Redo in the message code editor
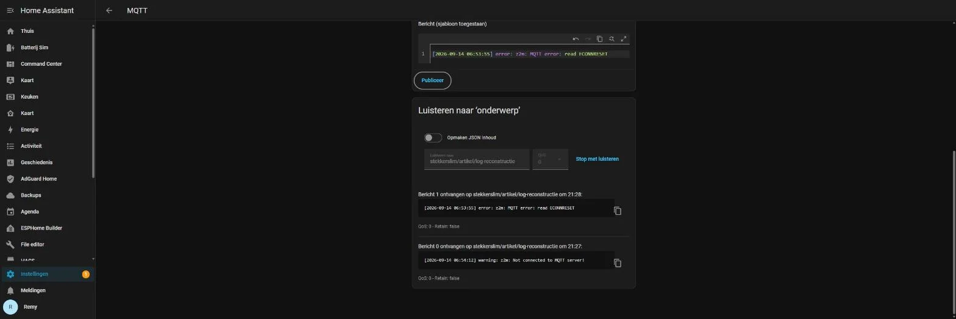 (x=588, y=39)
